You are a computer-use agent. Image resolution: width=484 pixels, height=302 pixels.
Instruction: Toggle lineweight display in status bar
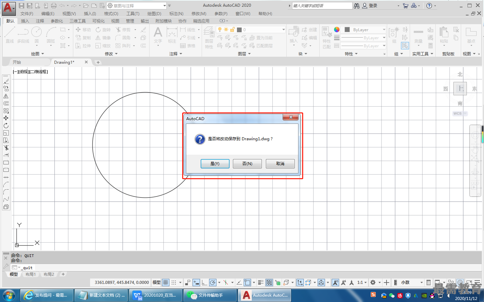260,283
